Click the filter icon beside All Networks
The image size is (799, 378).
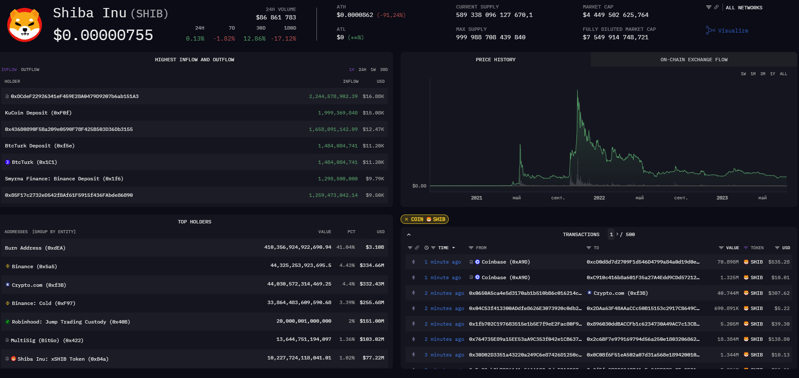[x=709, y=7]
